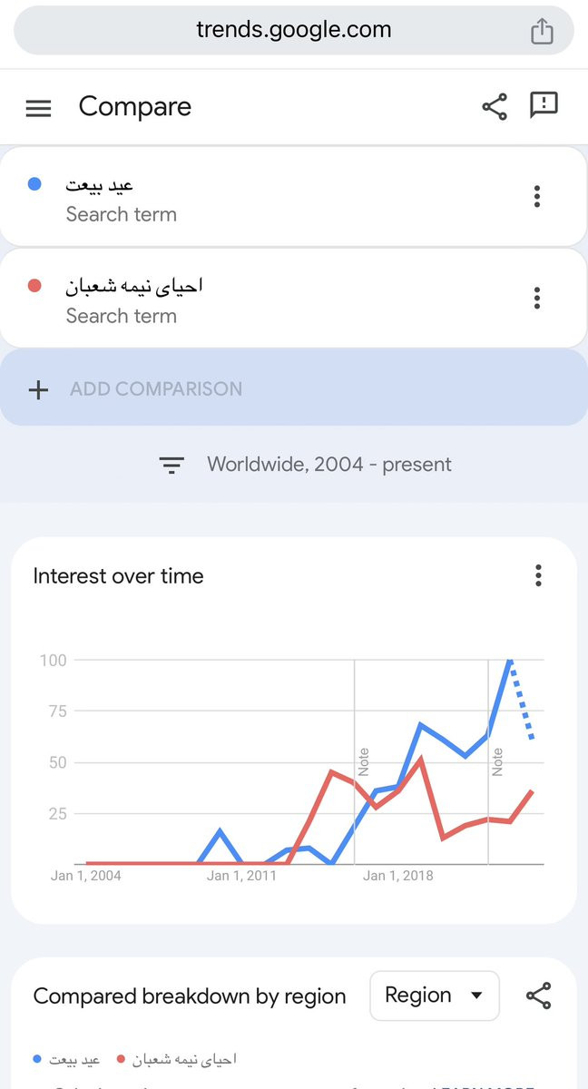Open the filter icon next to Worldwide
Screen dimensions: 588x1089
171,465
